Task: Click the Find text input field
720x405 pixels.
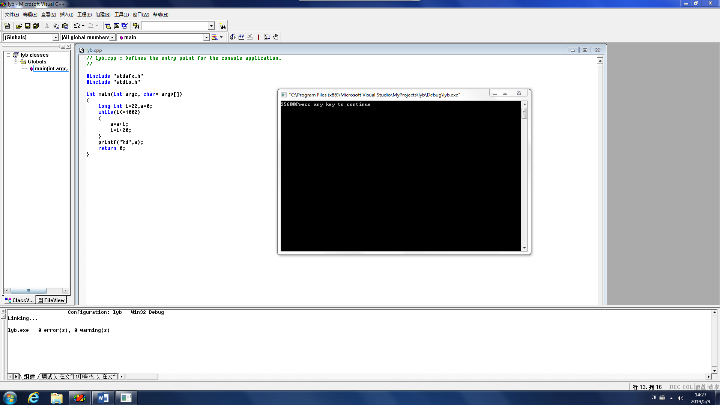Action: click(x=175, y=26)
